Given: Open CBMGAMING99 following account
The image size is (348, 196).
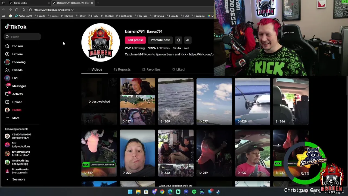Looking at the screenshot, I should coord(18,136).
